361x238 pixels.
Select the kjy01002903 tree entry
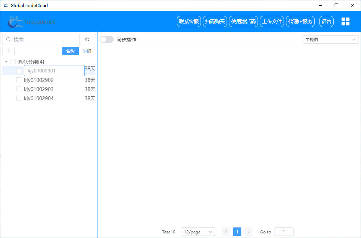(39, 89)
